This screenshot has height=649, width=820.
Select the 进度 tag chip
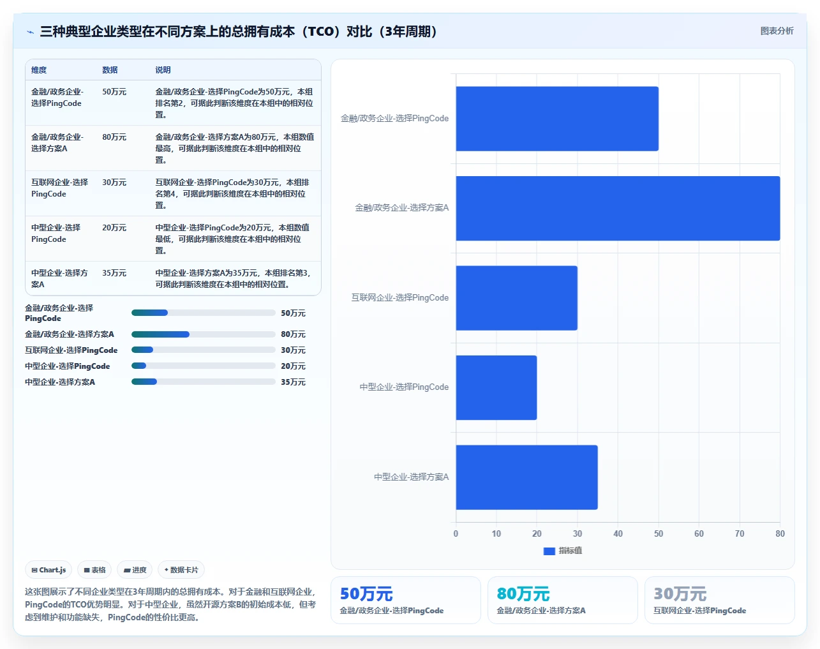click(135, 570)
